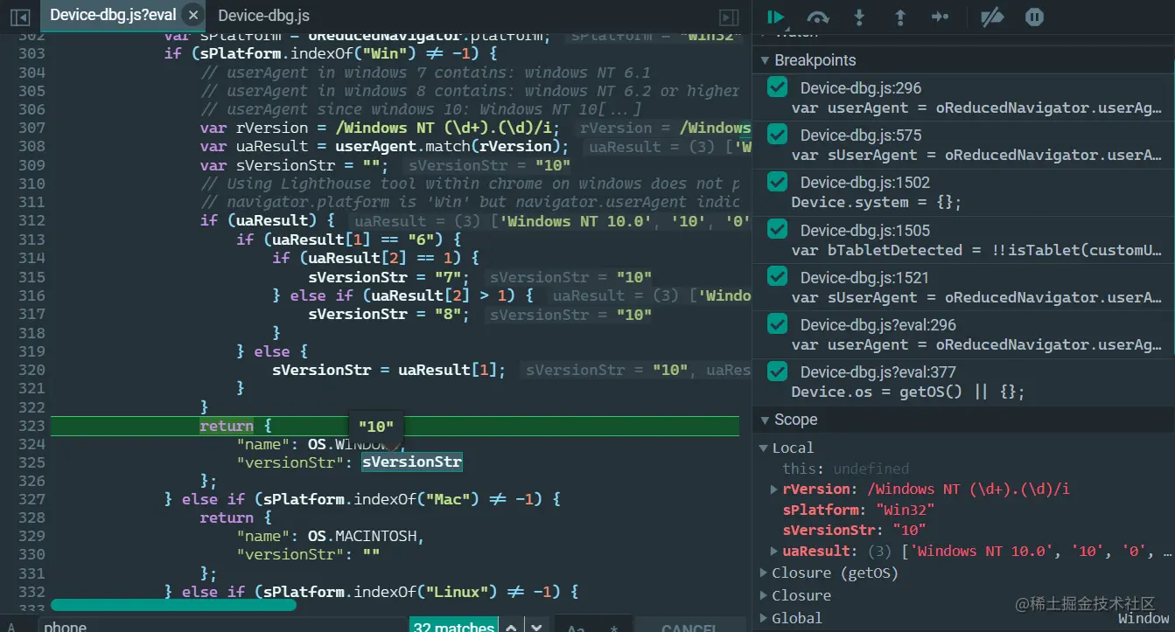Screen dimensions: 1175x632
Task: Expand the Global scope
Action: pos(763,618)
